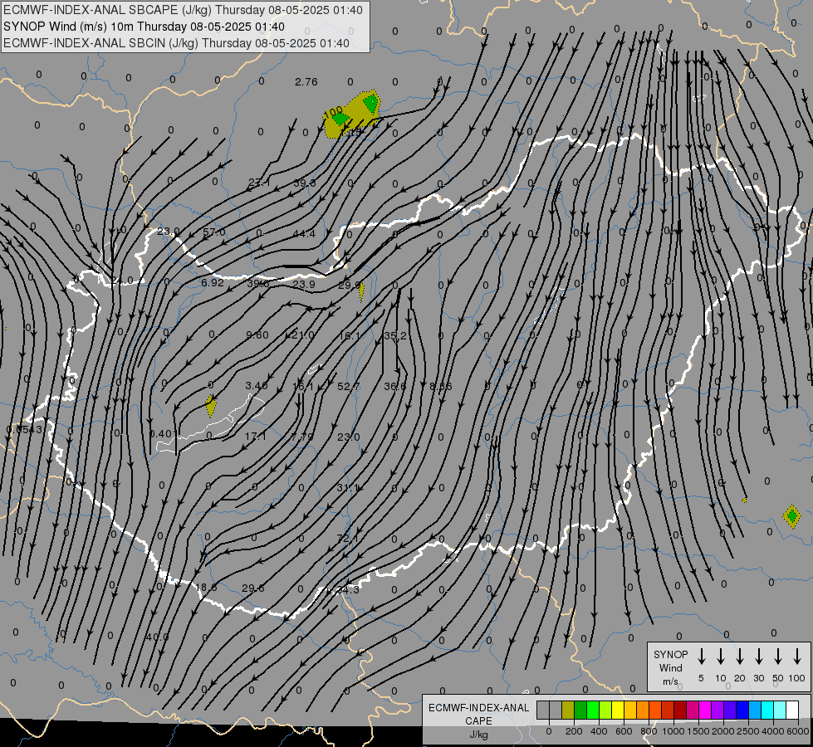Click the olive CAPE patch labeled 100
The height and width of the screenshot is (747, 813).
(x=353, y=115)
